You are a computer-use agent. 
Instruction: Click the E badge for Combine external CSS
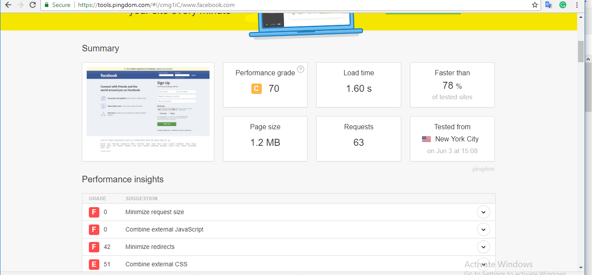(94, 265)
